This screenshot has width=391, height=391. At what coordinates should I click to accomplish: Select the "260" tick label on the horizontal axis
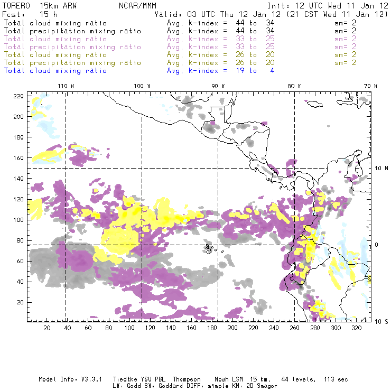[294, 328]
